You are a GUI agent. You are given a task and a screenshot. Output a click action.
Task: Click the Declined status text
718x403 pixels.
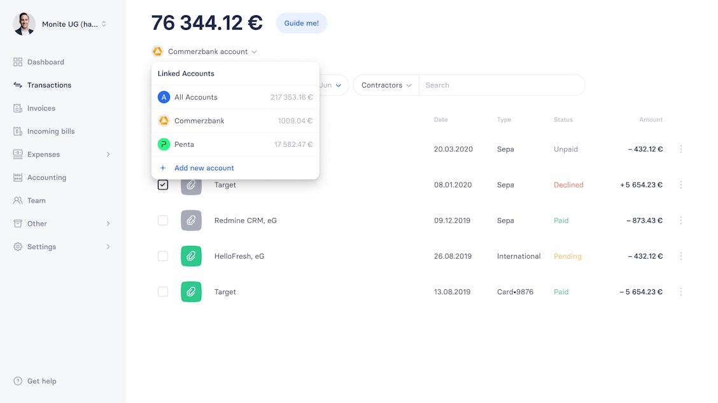568,185
